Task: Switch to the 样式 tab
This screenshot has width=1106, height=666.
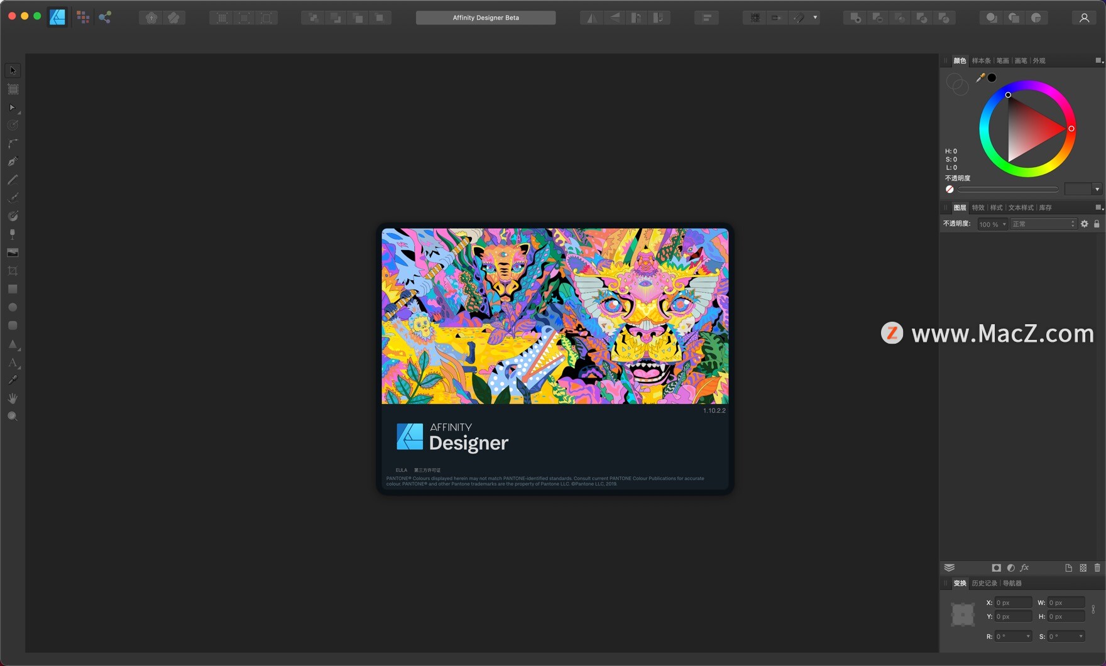Action: [996, 208]
